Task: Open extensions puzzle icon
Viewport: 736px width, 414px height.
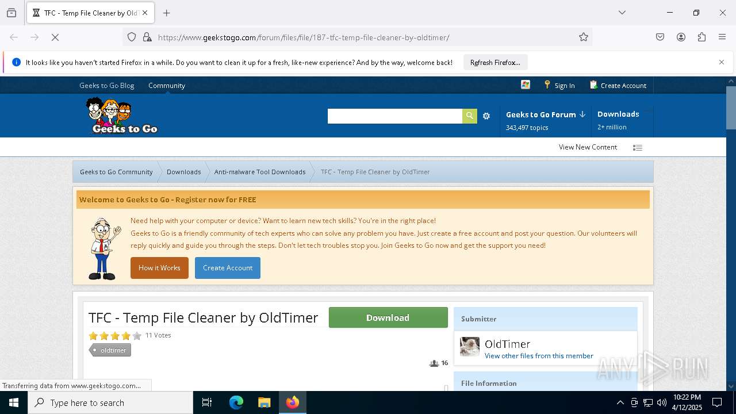Action: (701, 37)
